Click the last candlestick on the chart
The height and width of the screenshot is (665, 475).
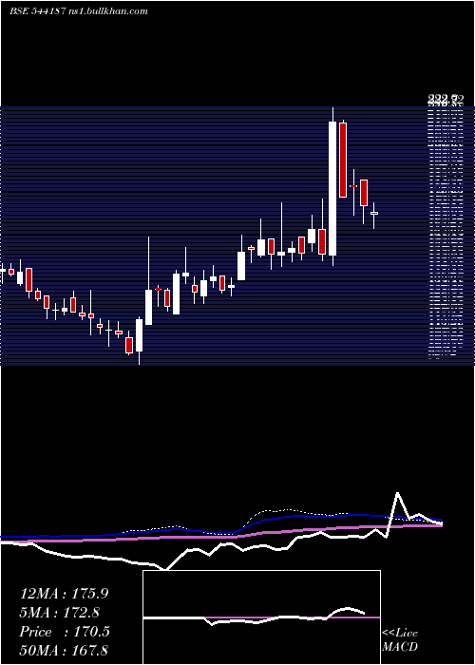373,214
